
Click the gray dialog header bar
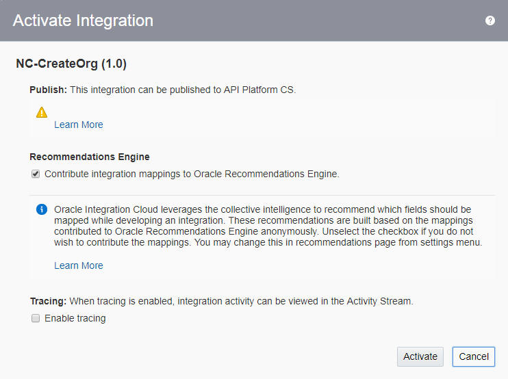pos(254,21)
